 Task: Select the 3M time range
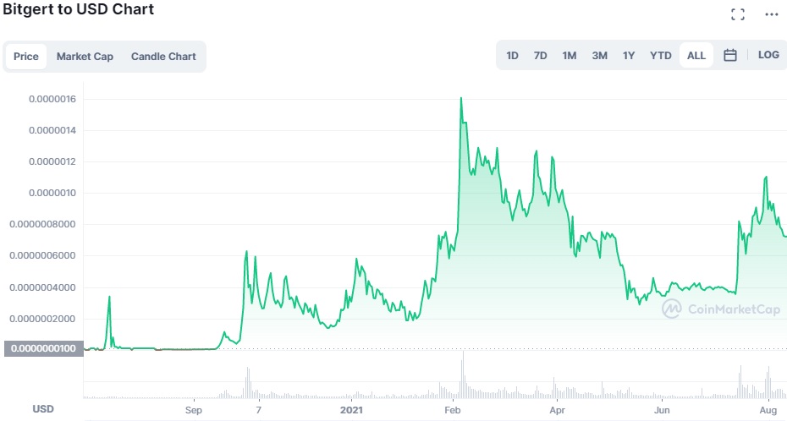(599, 56)
